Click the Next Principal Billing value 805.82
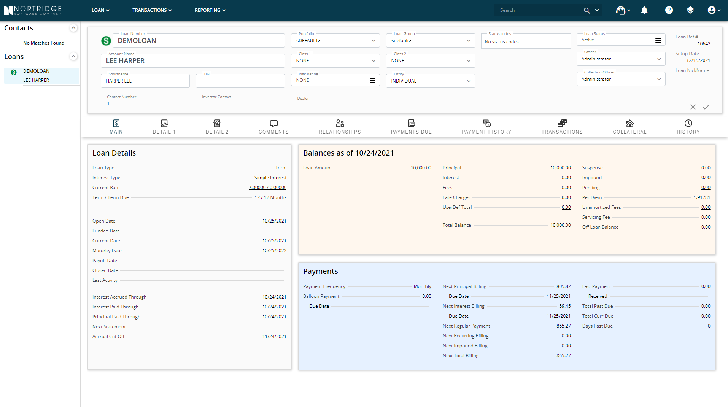Screen dimensions: 728x407 point(563,286)
